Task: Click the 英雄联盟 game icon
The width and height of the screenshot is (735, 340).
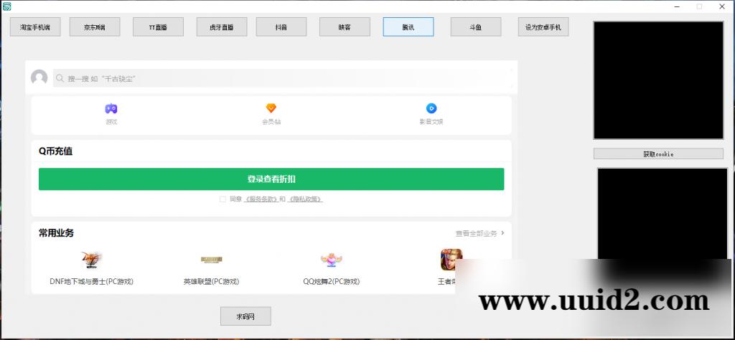Action: click(x=212, y=260)
